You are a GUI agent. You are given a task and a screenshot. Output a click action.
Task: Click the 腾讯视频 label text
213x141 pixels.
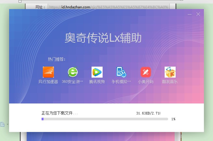pyautogui.click(x=97, y=81)
